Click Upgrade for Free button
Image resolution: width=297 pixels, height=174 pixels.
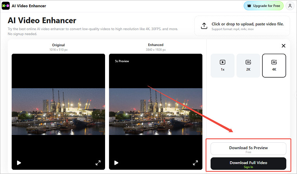click(x=264, y=6)
